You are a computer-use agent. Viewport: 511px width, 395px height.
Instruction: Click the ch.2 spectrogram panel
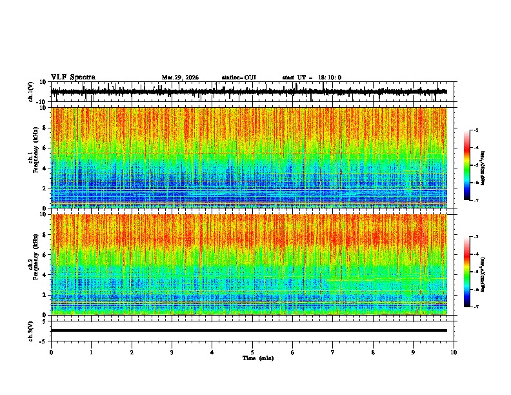tap(249, 265)
